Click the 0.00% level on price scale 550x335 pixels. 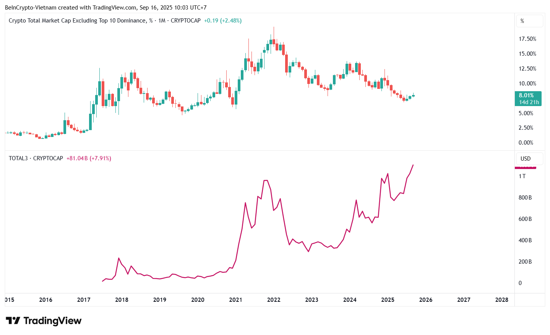point(526,143)
